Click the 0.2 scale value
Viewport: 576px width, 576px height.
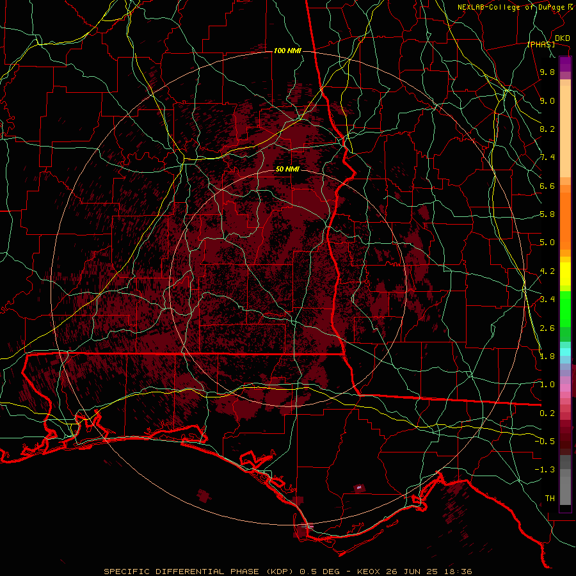coord(547,413)
